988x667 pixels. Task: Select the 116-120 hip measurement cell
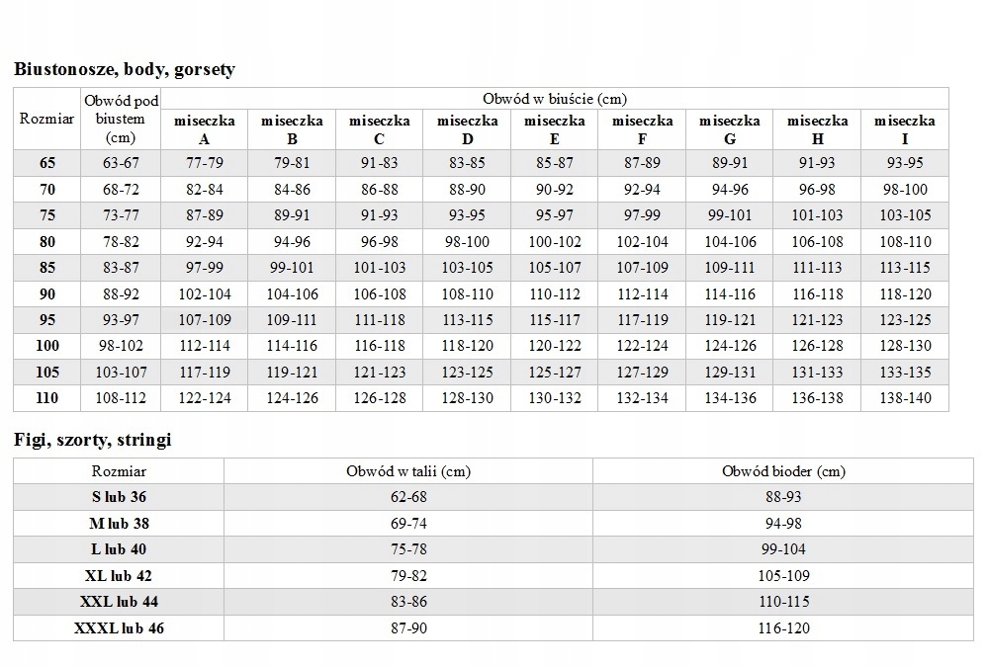pyautogui.click(x=783, y=627)
